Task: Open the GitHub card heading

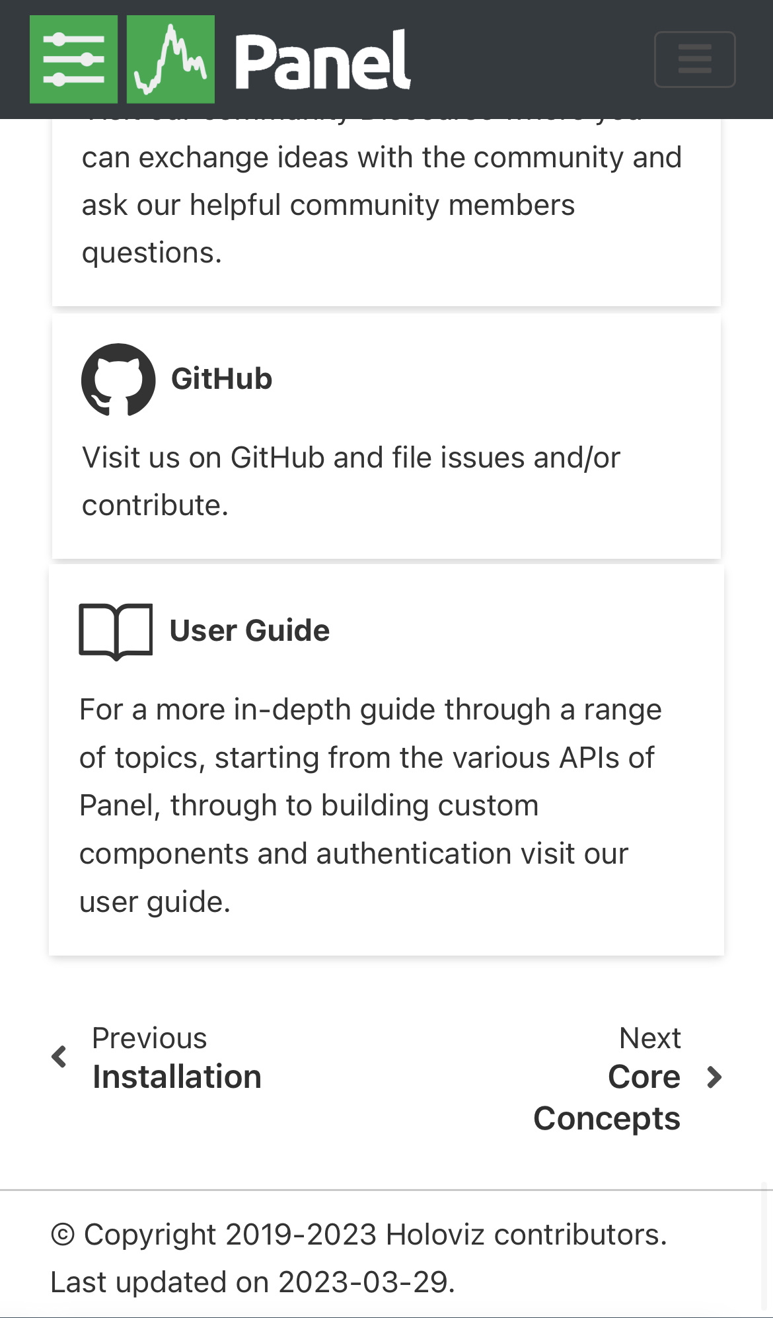Action: pos(221,378)
